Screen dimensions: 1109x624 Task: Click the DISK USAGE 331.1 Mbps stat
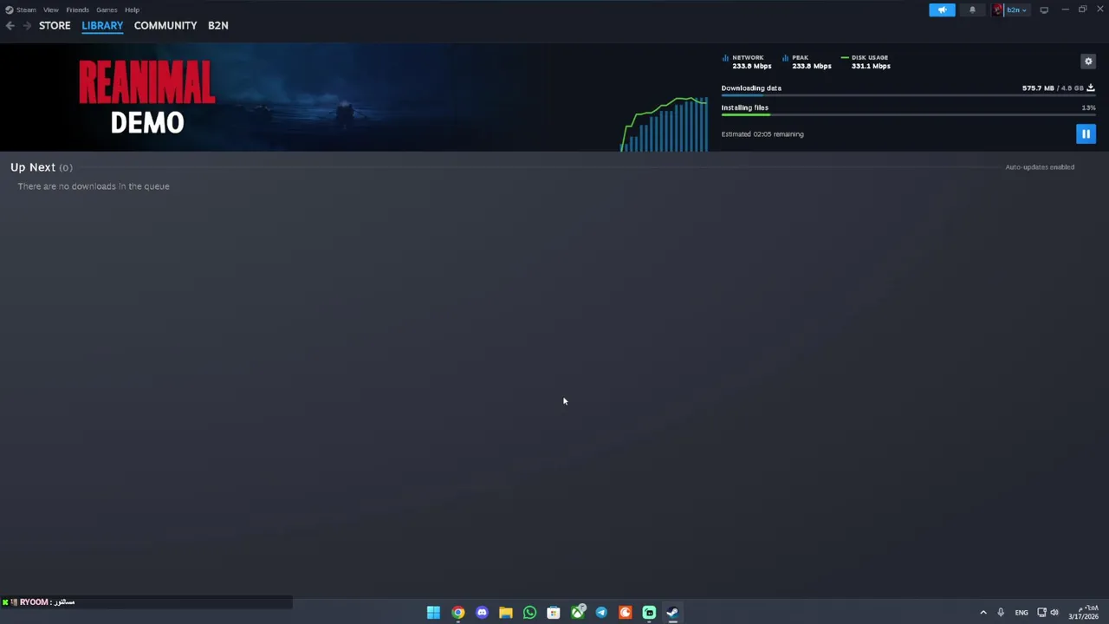(x=866, y=62)
